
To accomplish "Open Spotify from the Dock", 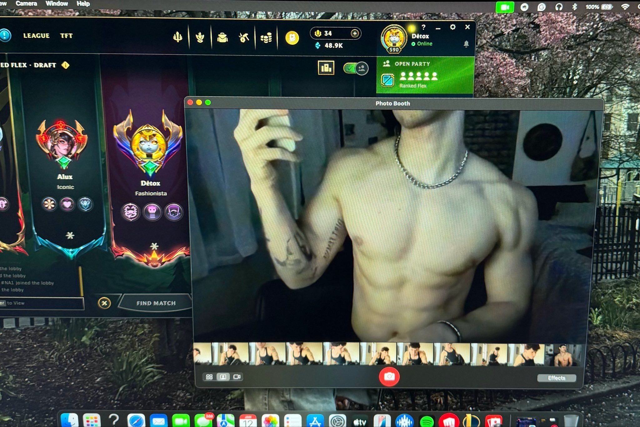I will [427, 421].
